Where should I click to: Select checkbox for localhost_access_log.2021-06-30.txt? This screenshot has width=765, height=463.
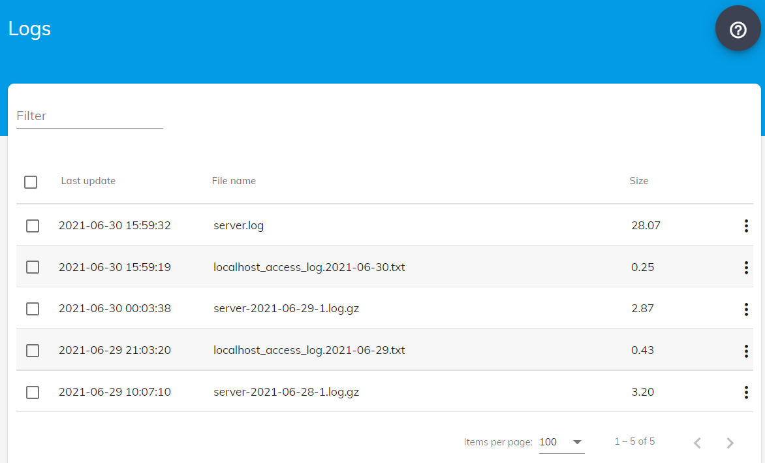pyautogui.click(x=33, y=267)
